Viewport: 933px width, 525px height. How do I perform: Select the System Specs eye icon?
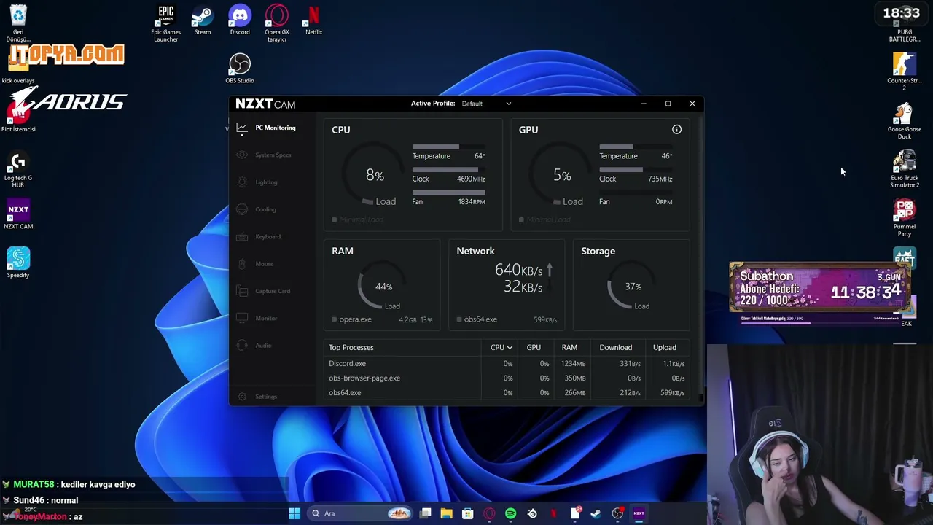point(242,155)
